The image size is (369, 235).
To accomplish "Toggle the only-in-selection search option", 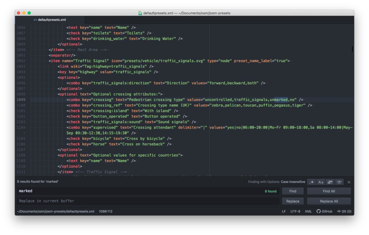I will pyautogui.click(x=330, y=182).
